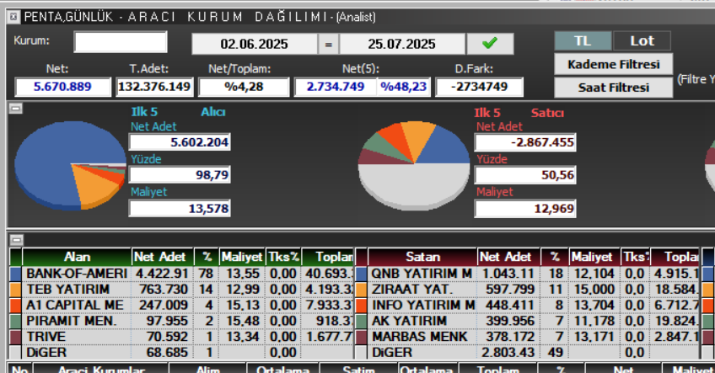Image resolution: width=715 pixels, height=373 pixels.
Task: Click the Kurum input field
Action: (x=121, y=42)
